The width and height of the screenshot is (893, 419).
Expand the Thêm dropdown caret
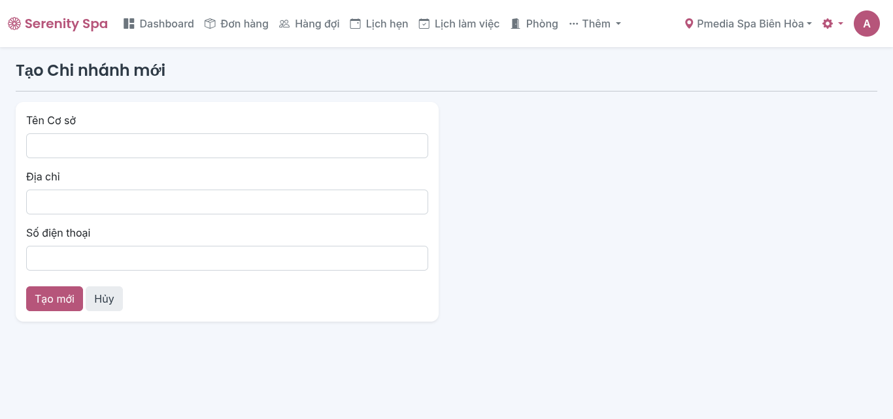click(618, 24)
